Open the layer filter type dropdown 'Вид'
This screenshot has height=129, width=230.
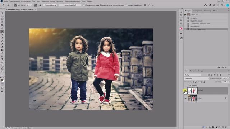click(x=193, y=75)
